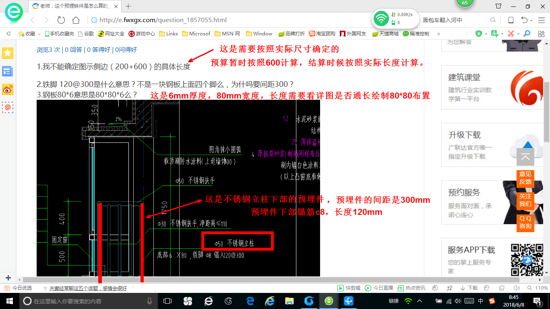
Task: Click the plus add icon at sidebar bottom
Action: (8, 278)
